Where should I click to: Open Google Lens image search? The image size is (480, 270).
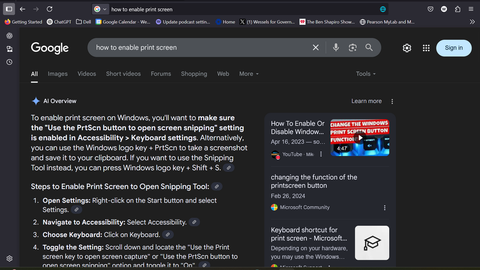coord(352,48)
